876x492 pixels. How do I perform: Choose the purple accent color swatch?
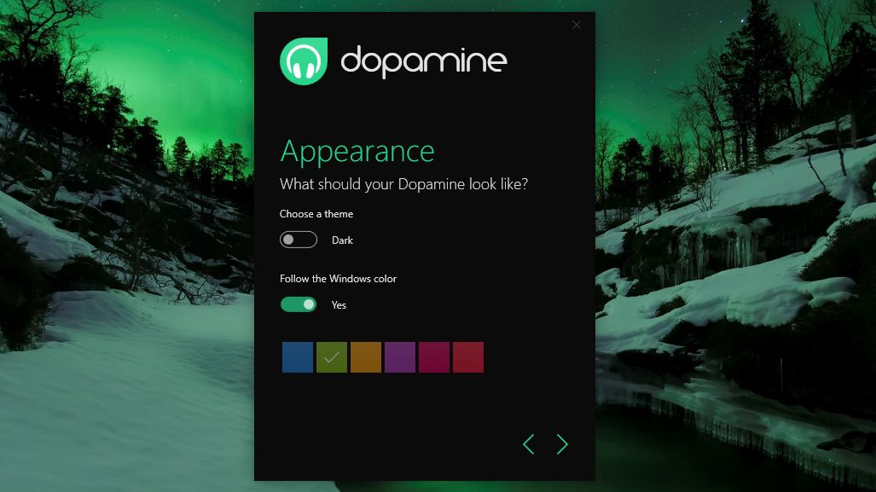pos(399,357)
